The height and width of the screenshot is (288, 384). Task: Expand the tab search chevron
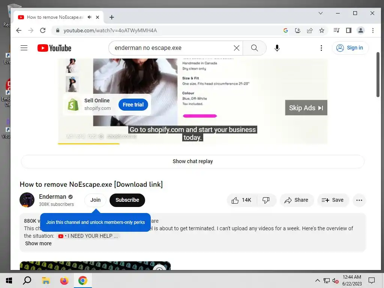(x=321, y=13)
